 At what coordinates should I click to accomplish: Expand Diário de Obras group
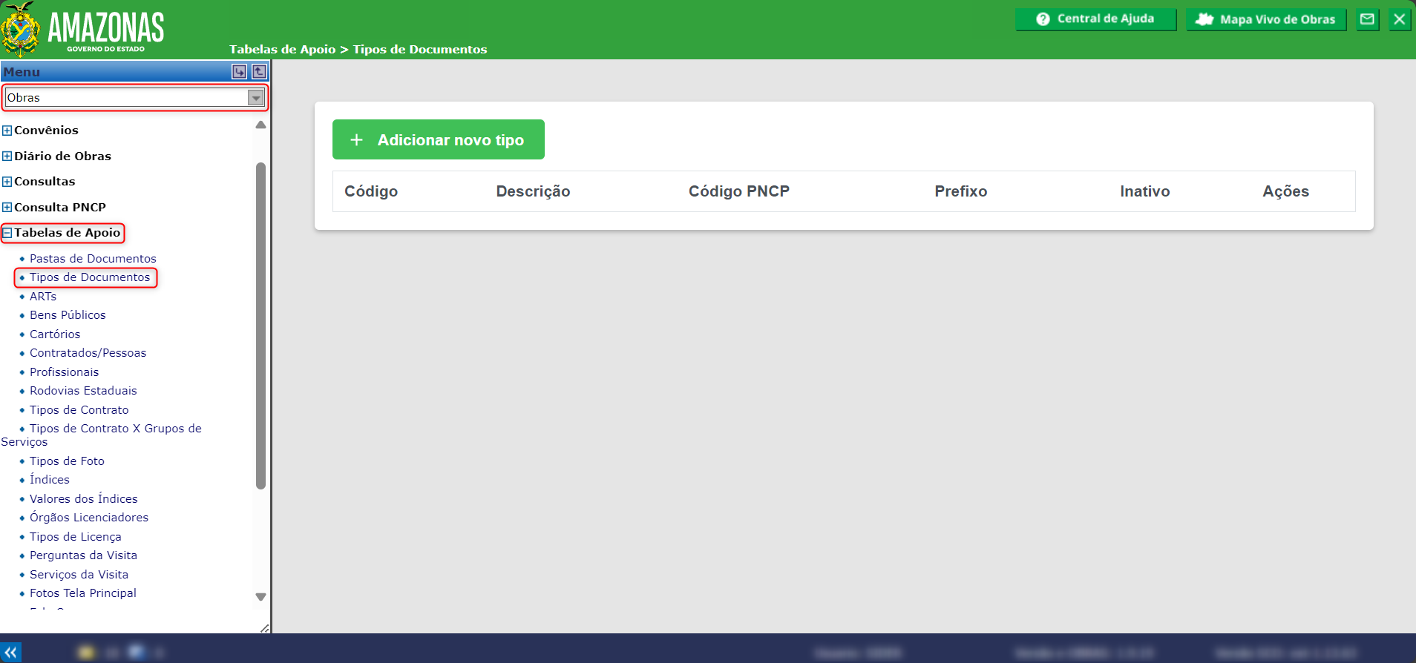(7, 156)
